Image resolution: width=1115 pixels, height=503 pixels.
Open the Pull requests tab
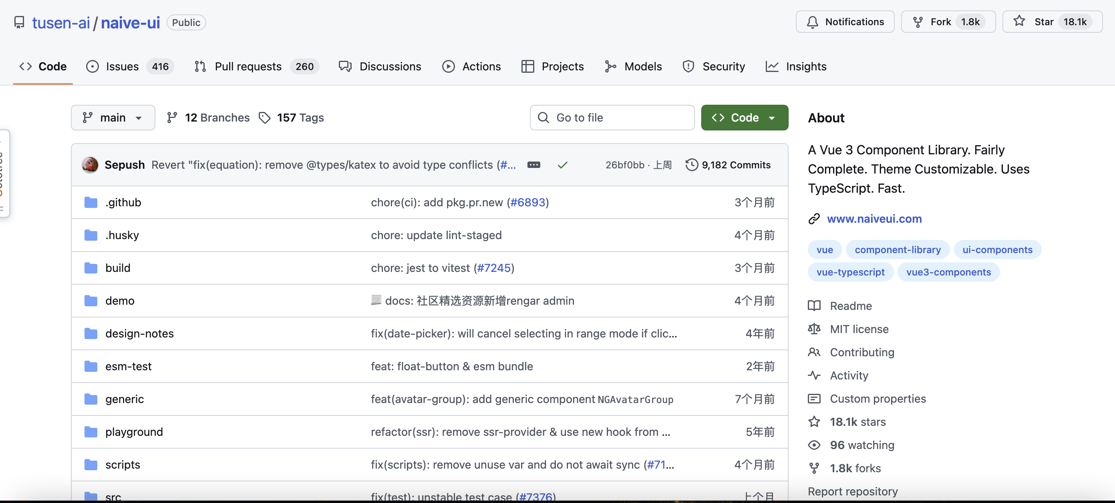coord(248,66)
